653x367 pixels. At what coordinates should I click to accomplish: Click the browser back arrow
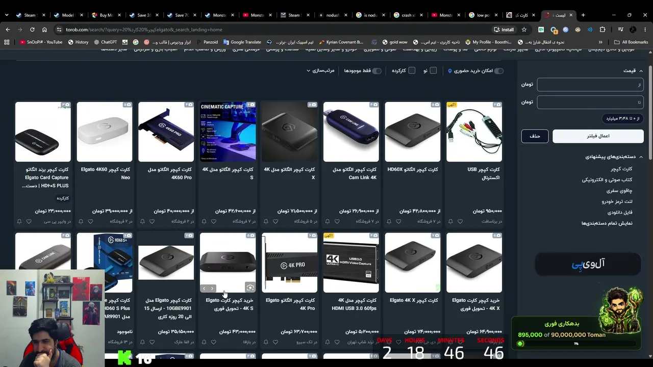click(x=8, y=30)
